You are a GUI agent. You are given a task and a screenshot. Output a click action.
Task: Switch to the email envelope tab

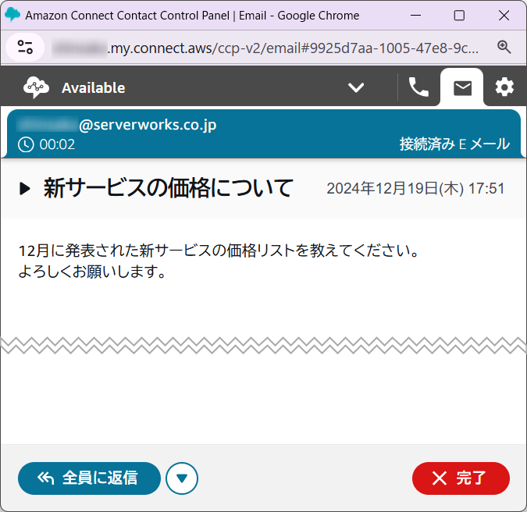(x=462, y=88)
